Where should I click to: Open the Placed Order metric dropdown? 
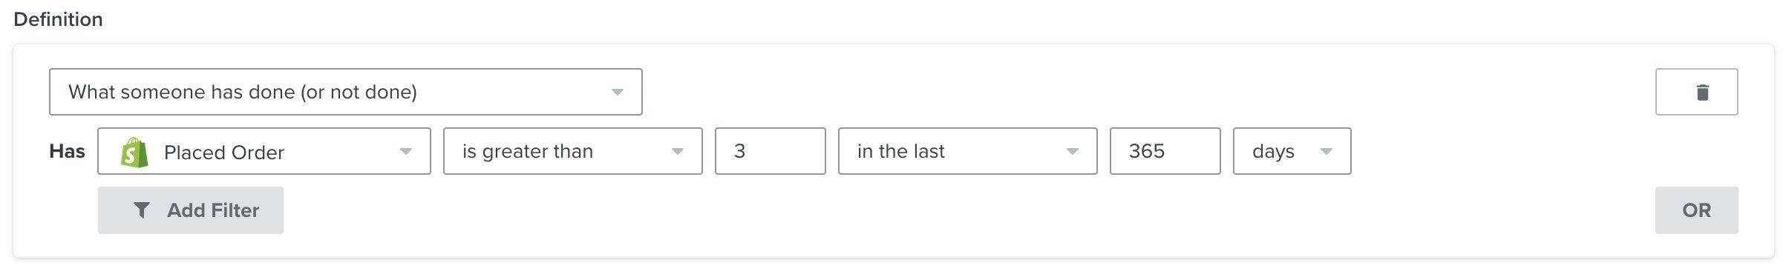264,151
